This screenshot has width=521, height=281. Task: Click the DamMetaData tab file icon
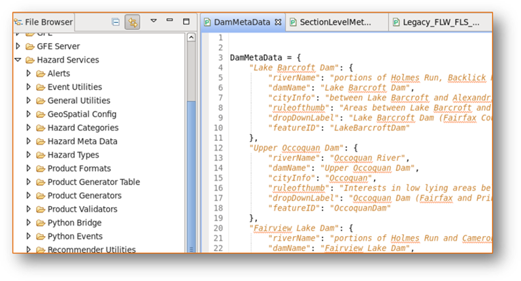tap(207, 22)
